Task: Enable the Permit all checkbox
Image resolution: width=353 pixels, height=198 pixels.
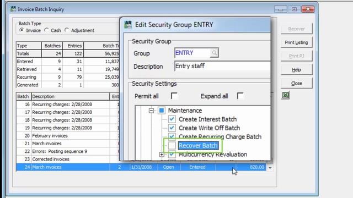Action: pos(174,96)
